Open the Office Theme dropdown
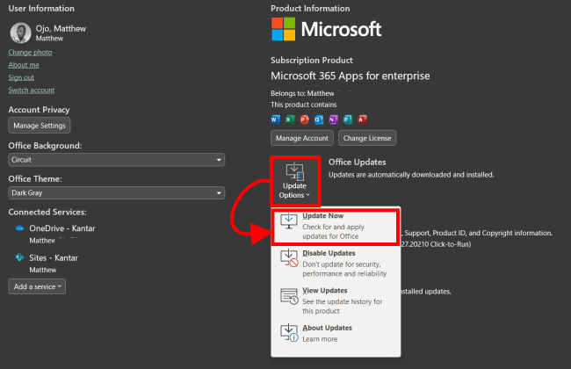 pos(117,193)
